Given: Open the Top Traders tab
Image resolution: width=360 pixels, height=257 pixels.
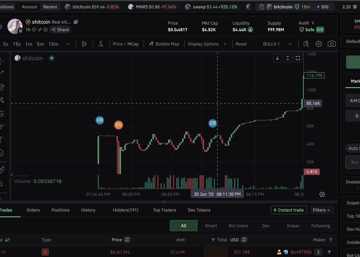Looking at the screenshot, I should (x=164, y=210).
